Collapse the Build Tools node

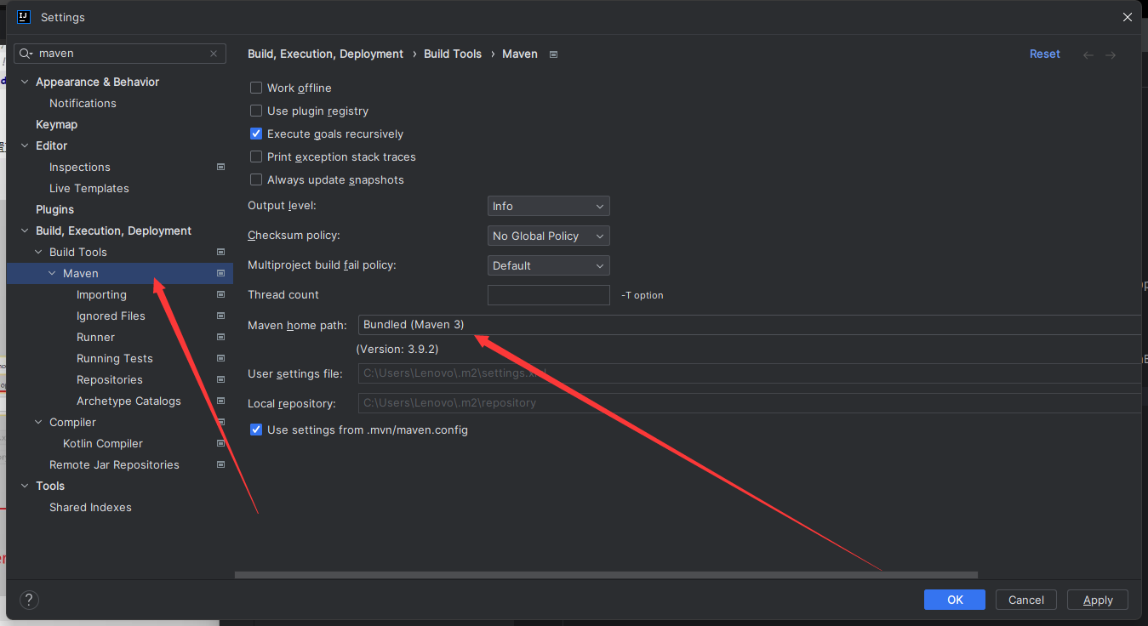38,252
